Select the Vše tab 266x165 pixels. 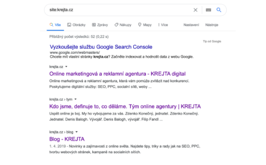55,25
